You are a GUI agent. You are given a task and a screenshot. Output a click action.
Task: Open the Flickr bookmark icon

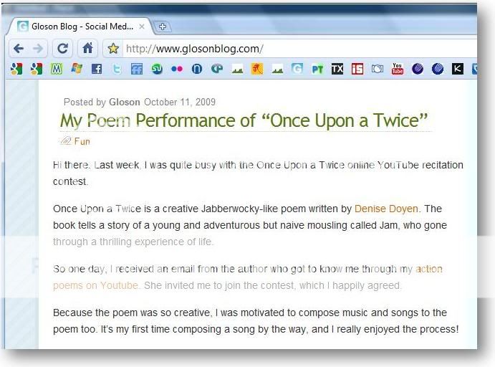tap(176, 70)
